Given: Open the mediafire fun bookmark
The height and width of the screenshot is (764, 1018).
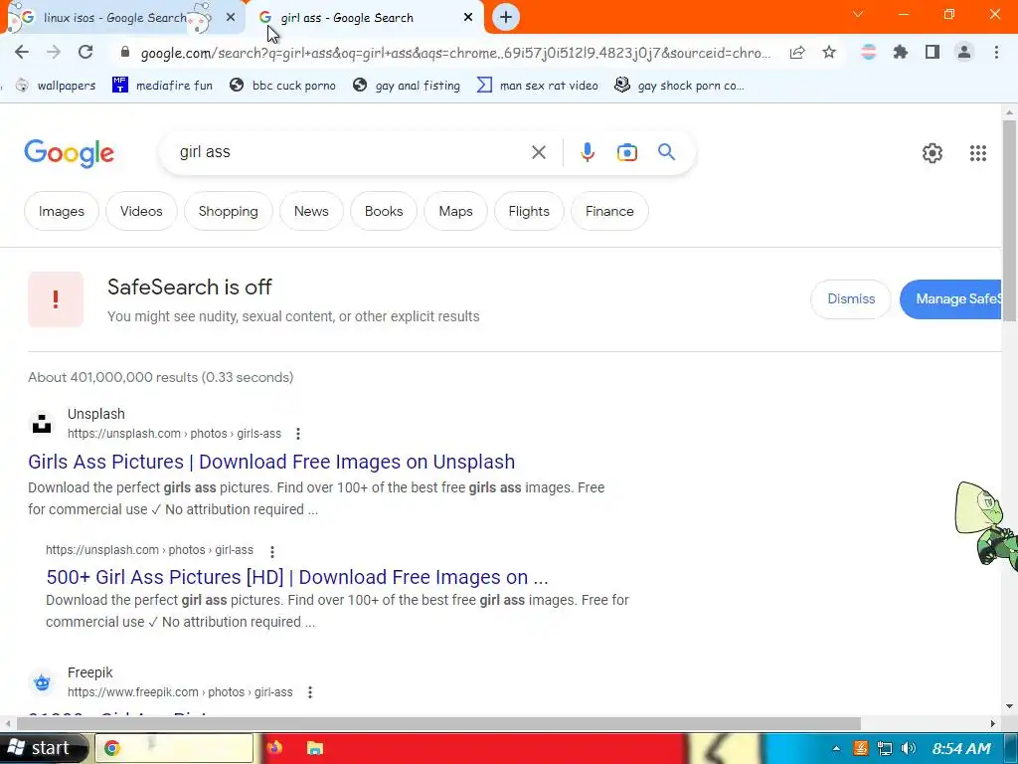Looking at the screenshot, I should pos(163,86).
